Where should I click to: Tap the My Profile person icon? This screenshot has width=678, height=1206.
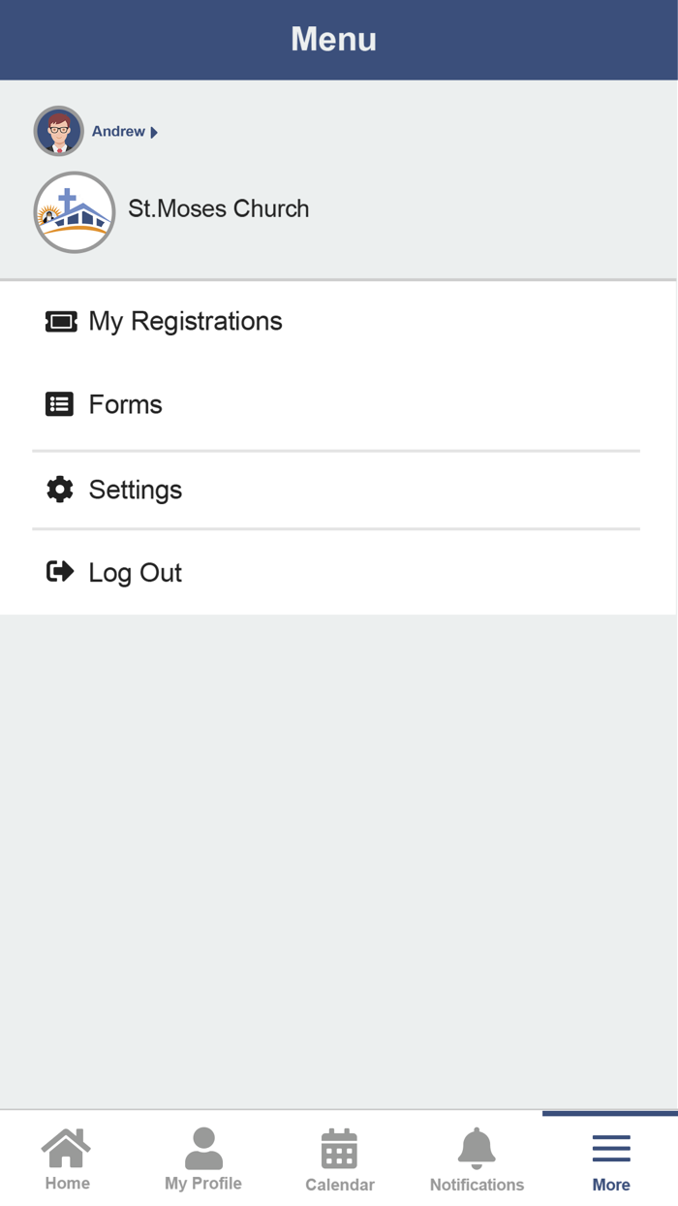pos(203,1148)
